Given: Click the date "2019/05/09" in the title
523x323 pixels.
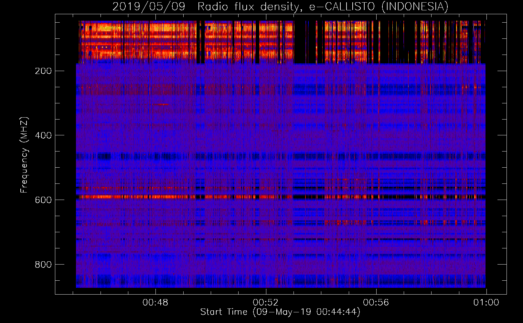Looking at the screenshot, I should click(x=149, y=7).
